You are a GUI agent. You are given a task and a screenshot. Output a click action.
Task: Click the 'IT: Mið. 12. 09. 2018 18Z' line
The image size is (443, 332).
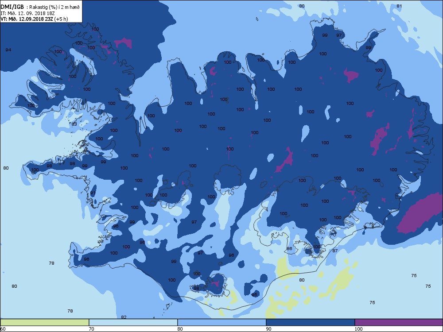click(27, 13)
